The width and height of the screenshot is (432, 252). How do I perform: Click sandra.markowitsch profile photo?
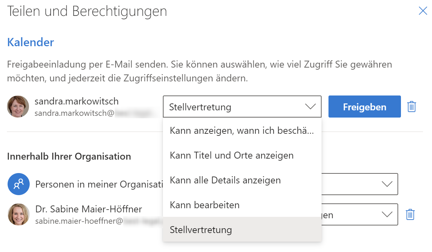coord(18,107)
